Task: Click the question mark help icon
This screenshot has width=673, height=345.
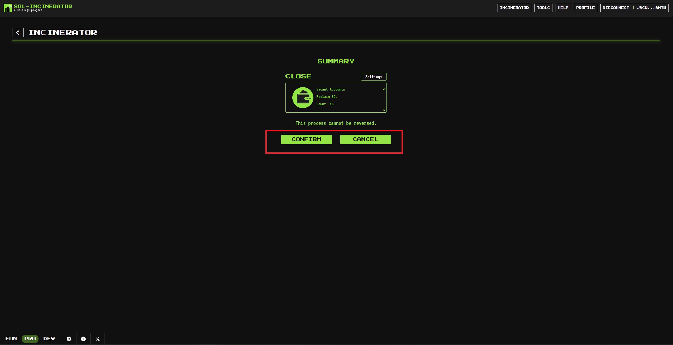Action: [83, 339]
